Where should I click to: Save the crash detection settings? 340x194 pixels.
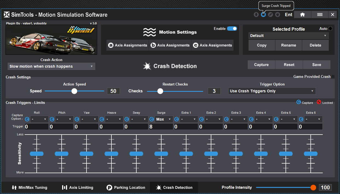click(x=317, y=65)
